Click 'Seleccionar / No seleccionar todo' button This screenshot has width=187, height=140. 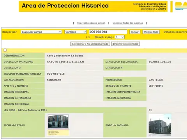[90, 44]
